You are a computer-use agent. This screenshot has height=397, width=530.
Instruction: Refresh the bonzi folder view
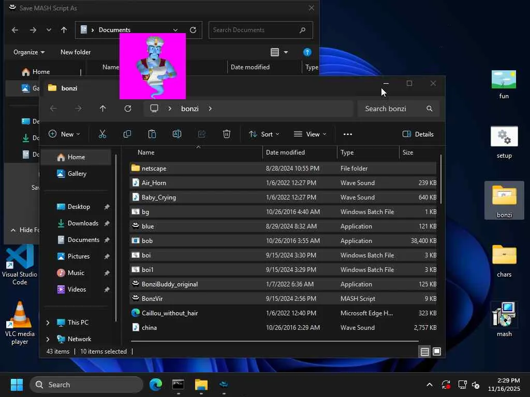[128, 109]
